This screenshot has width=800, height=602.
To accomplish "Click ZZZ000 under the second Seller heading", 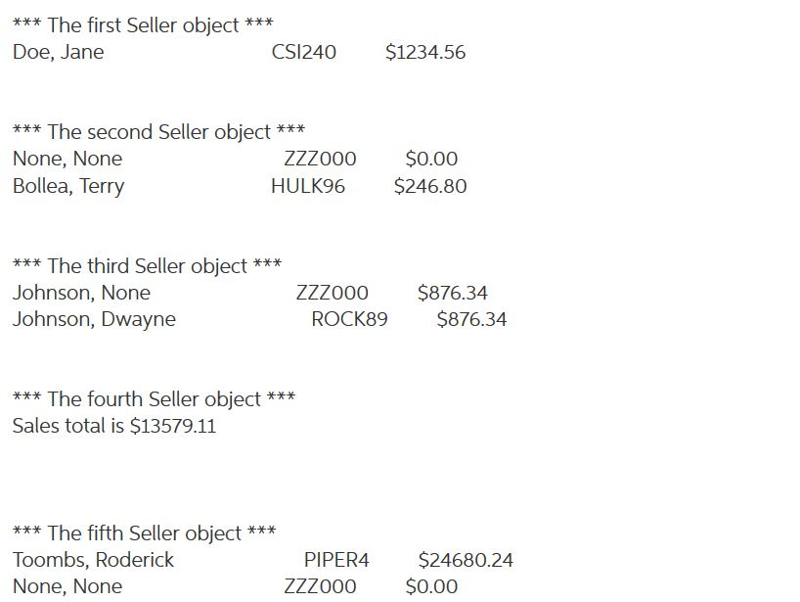I will (320, 159).
